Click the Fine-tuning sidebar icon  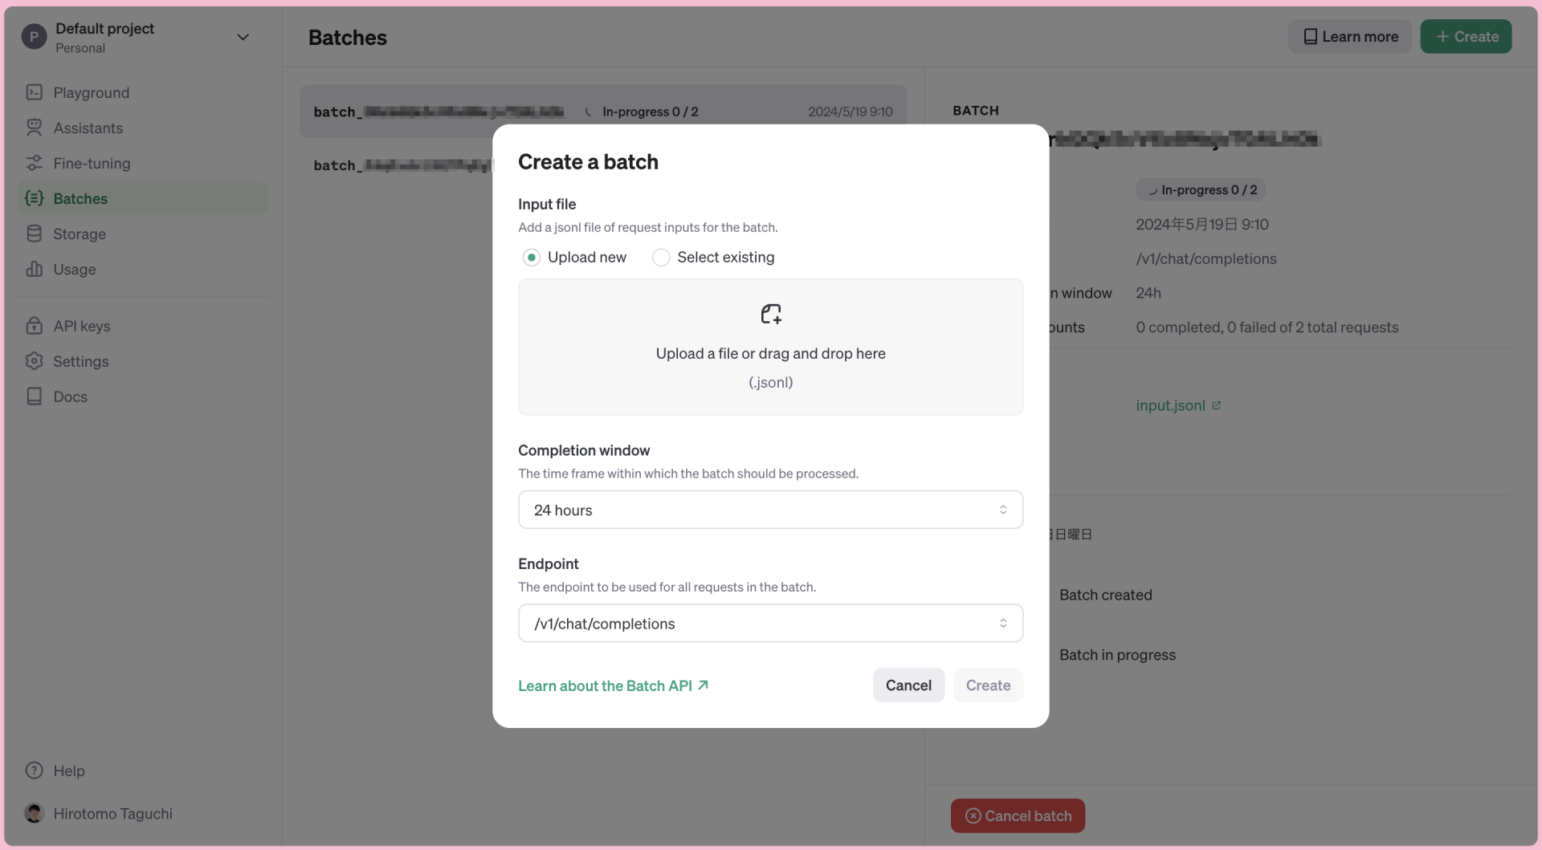(34, 163)
